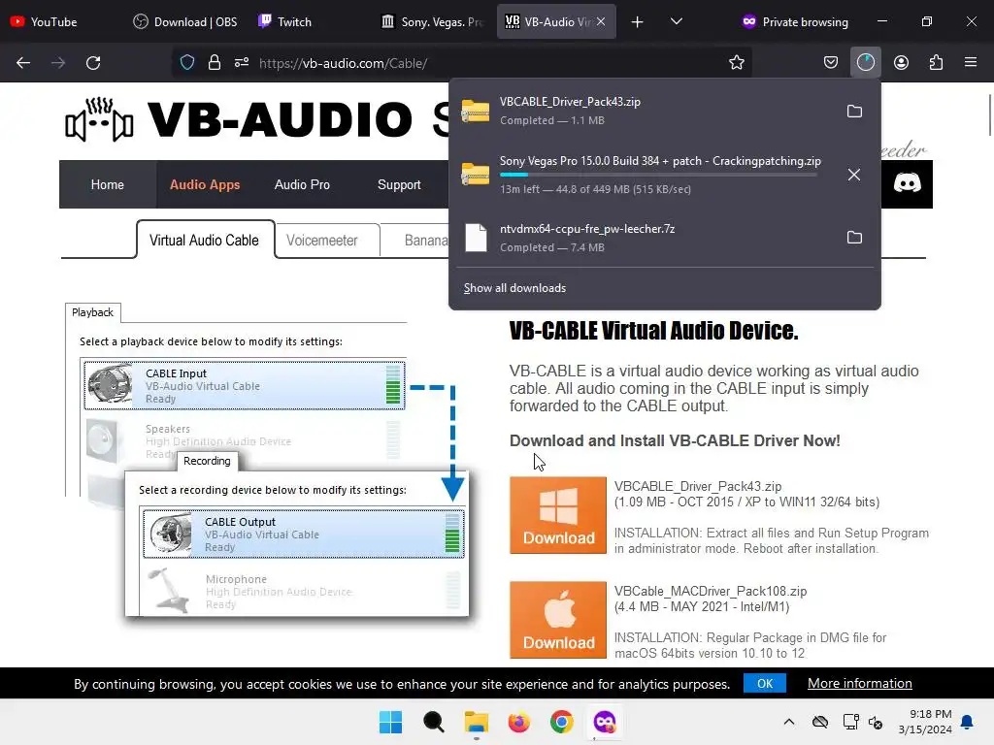
Task: Open the Audio Apps menu
Action: [205, 184]
